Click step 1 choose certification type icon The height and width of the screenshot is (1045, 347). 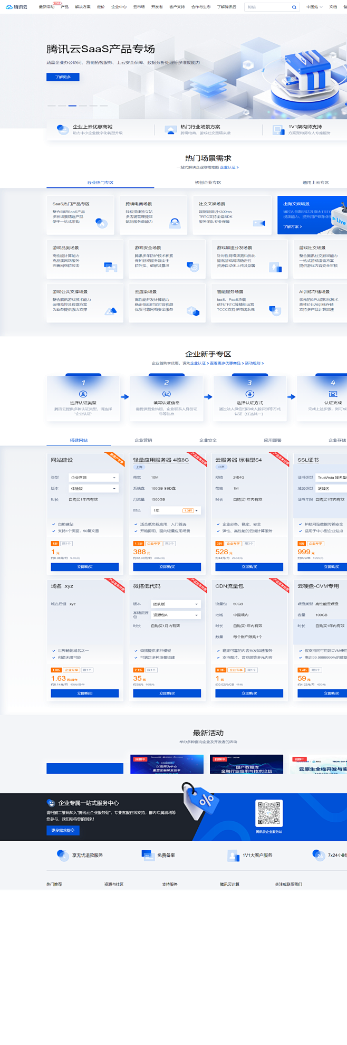tap(83, 394)
